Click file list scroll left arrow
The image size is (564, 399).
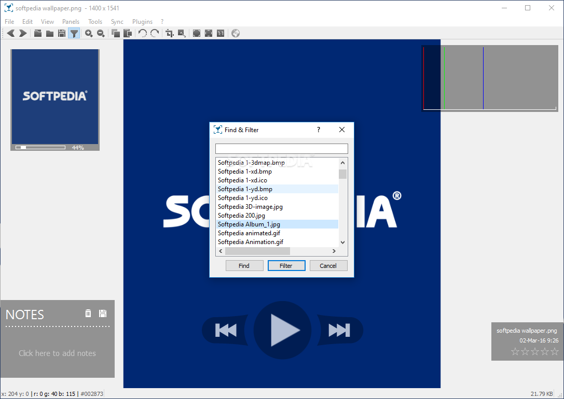221,251
